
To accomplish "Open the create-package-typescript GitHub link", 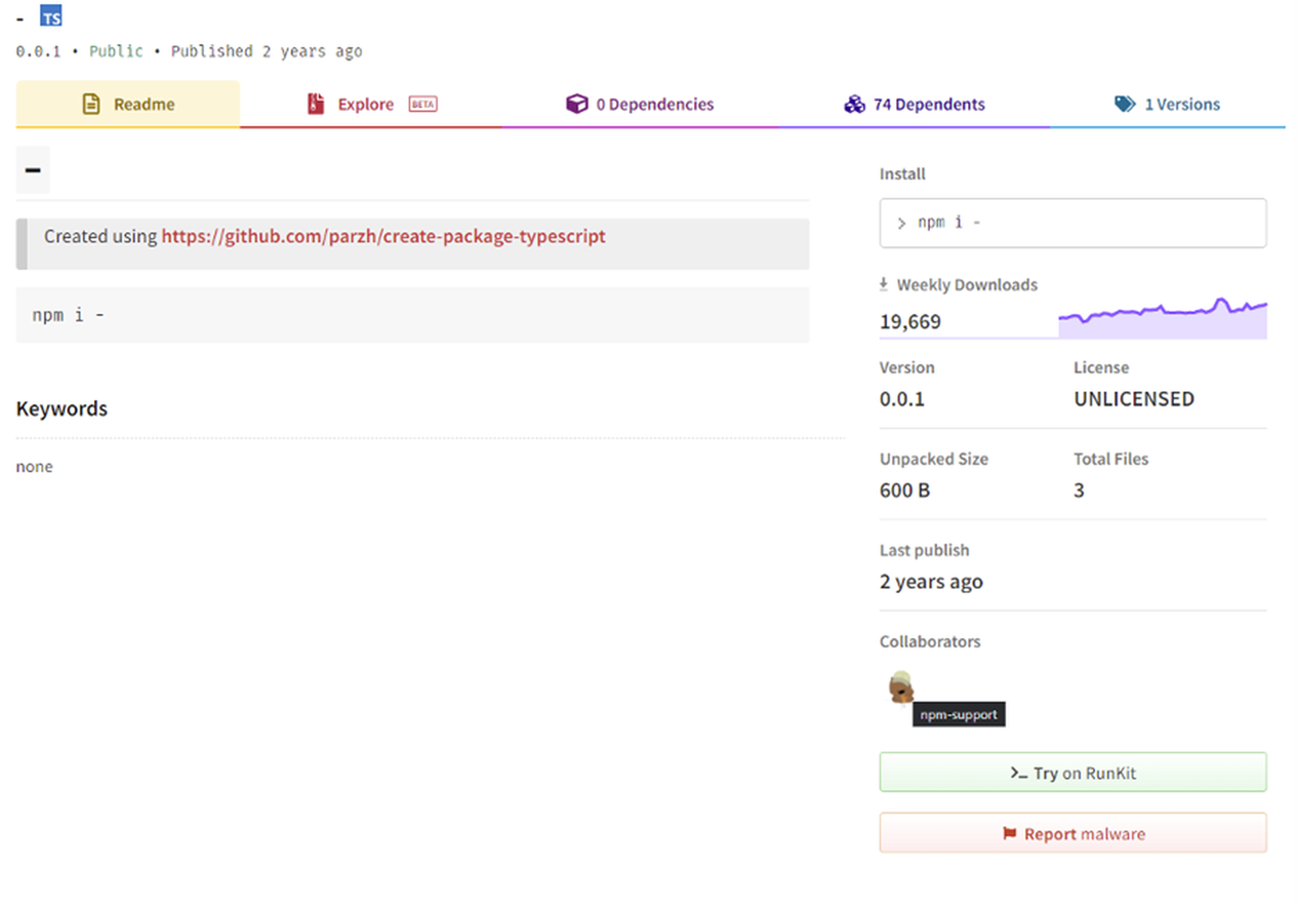I will [383, 236].
